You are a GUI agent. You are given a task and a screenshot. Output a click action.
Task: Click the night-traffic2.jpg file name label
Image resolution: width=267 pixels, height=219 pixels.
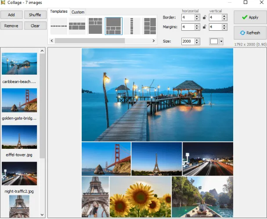pyautogui.click(x=19, y=191)
